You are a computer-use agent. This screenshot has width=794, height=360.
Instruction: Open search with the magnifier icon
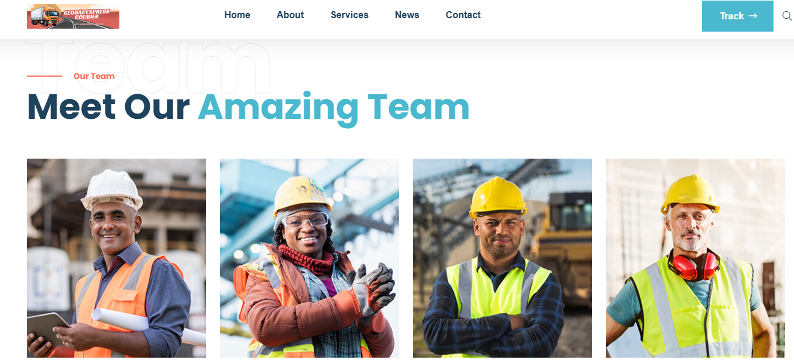pyautogui.click(x=787, y=16)
